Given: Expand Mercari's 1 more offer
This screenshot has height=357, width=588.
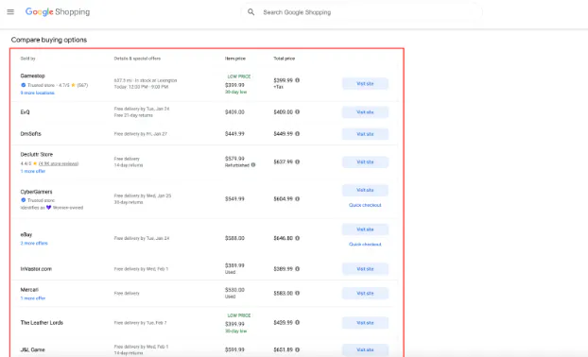Looking at the screenshot, I should [x=33, y=298].
